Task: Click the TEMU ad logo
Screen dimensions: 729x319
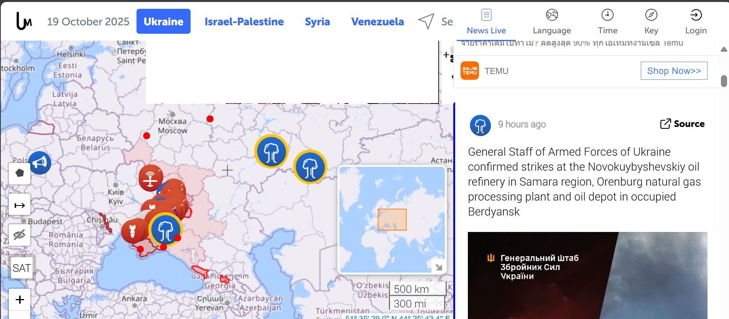Action: coord(470,71)
